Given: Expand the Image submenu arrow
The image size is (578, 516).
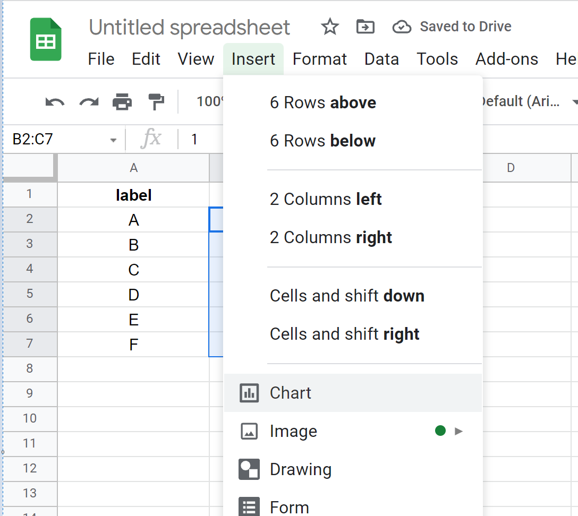Looking at the screenshot, I should (459, 431).
